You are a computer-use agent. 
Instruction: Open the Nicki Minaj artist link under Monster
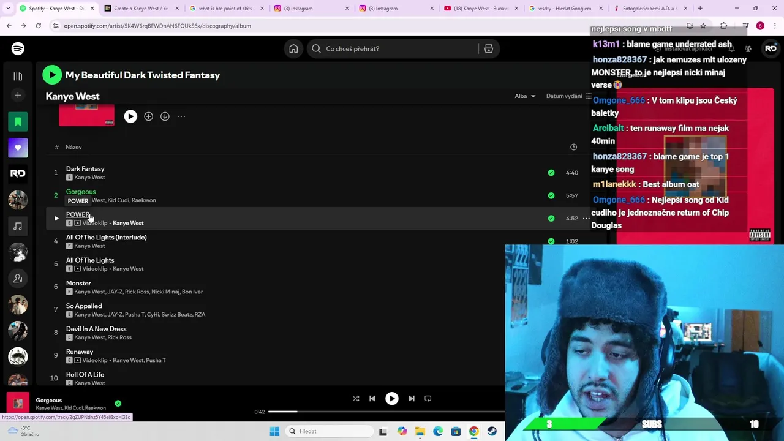click(x=165, y=292)
